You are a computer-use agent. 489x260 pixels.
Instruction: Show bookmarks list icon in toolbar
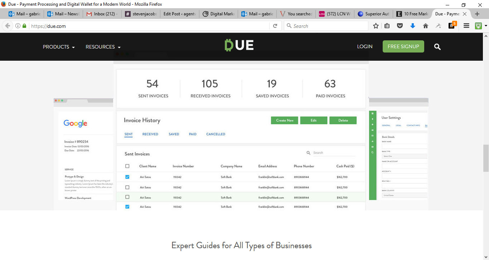387,26
